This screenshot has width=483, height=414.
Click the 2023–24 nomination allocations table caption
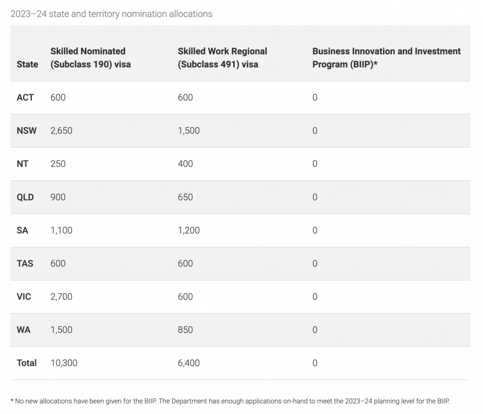111,14
